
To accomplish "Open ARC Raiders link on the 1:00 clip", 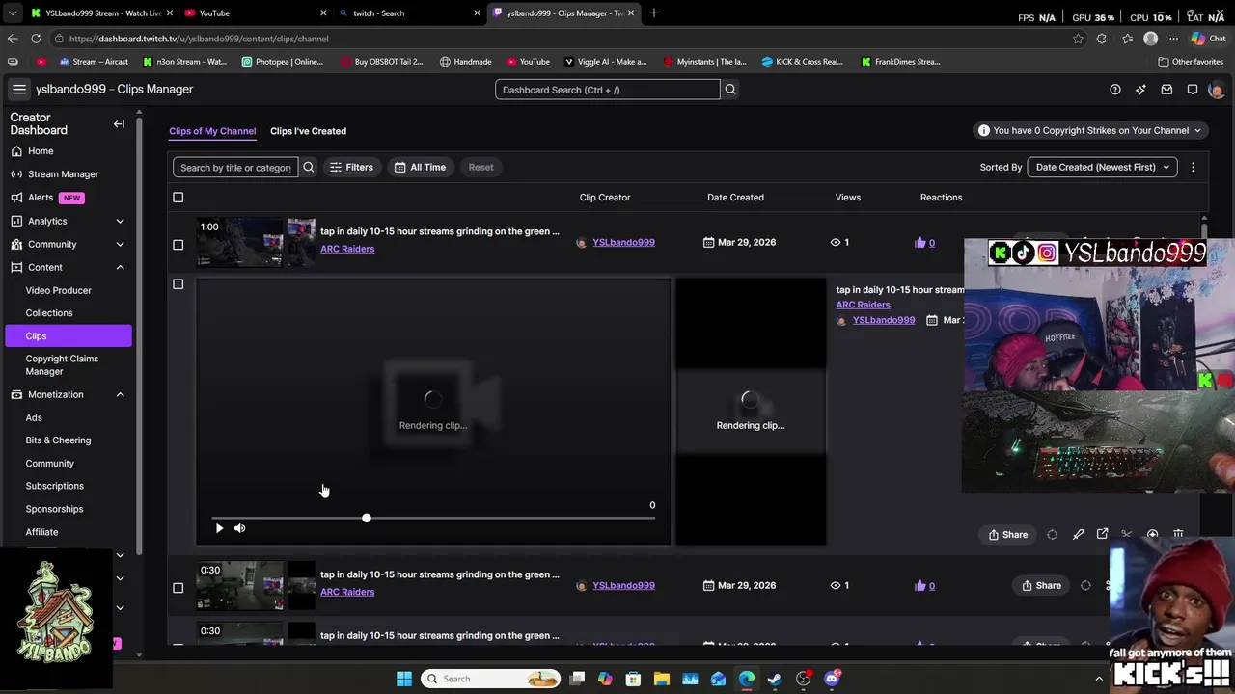I will coord(347,249).
